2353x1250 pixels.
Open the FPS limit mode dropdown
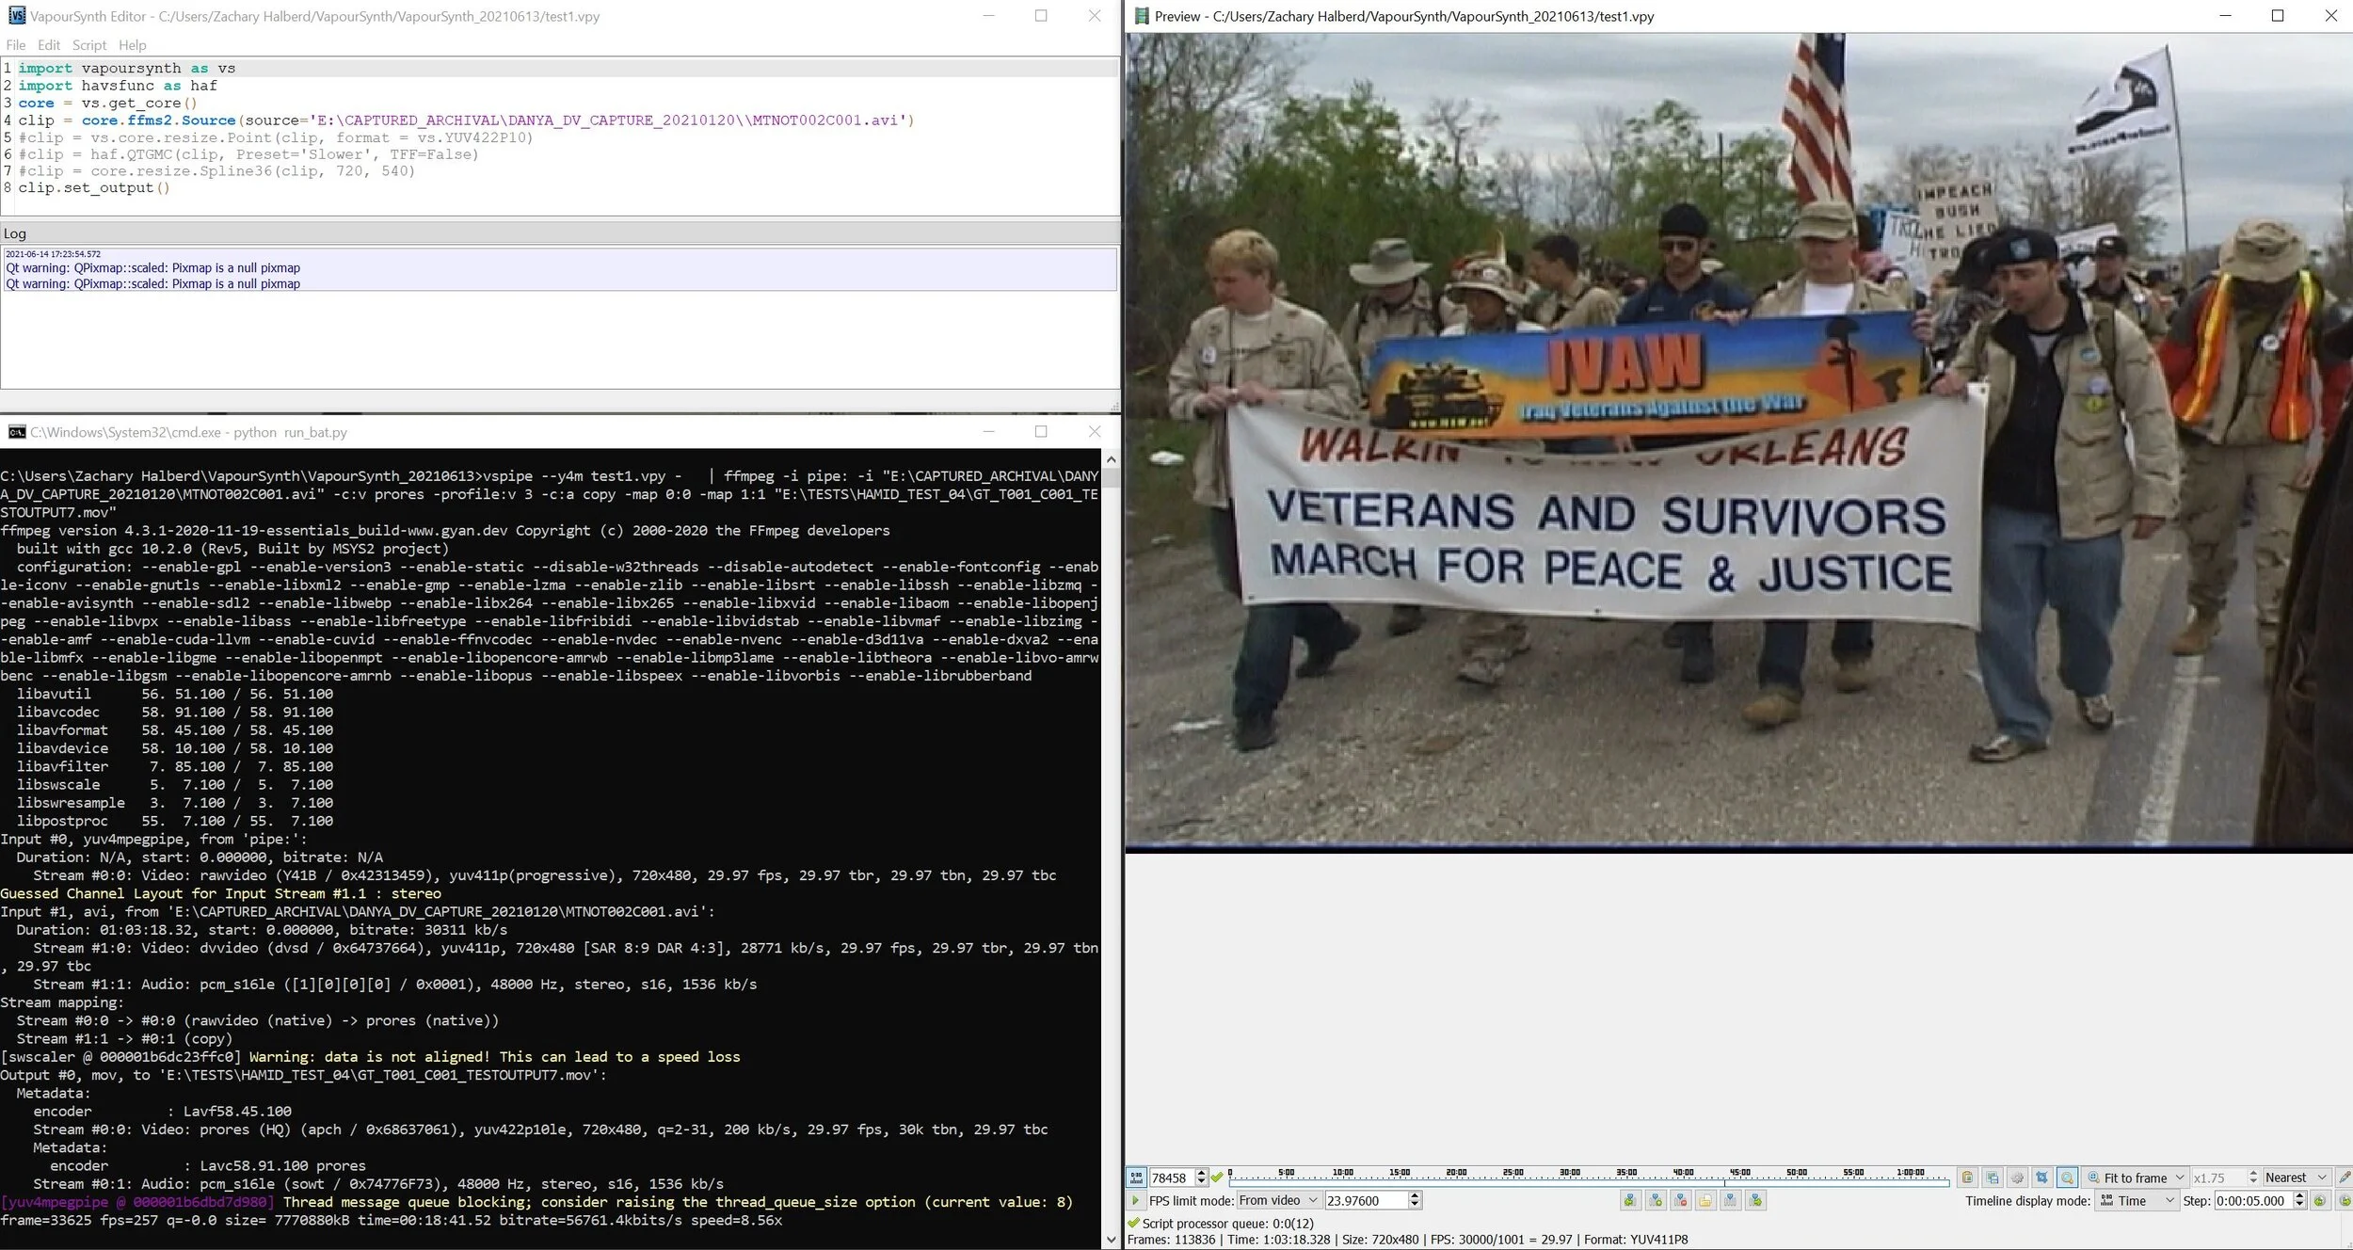(1278, 1201)
